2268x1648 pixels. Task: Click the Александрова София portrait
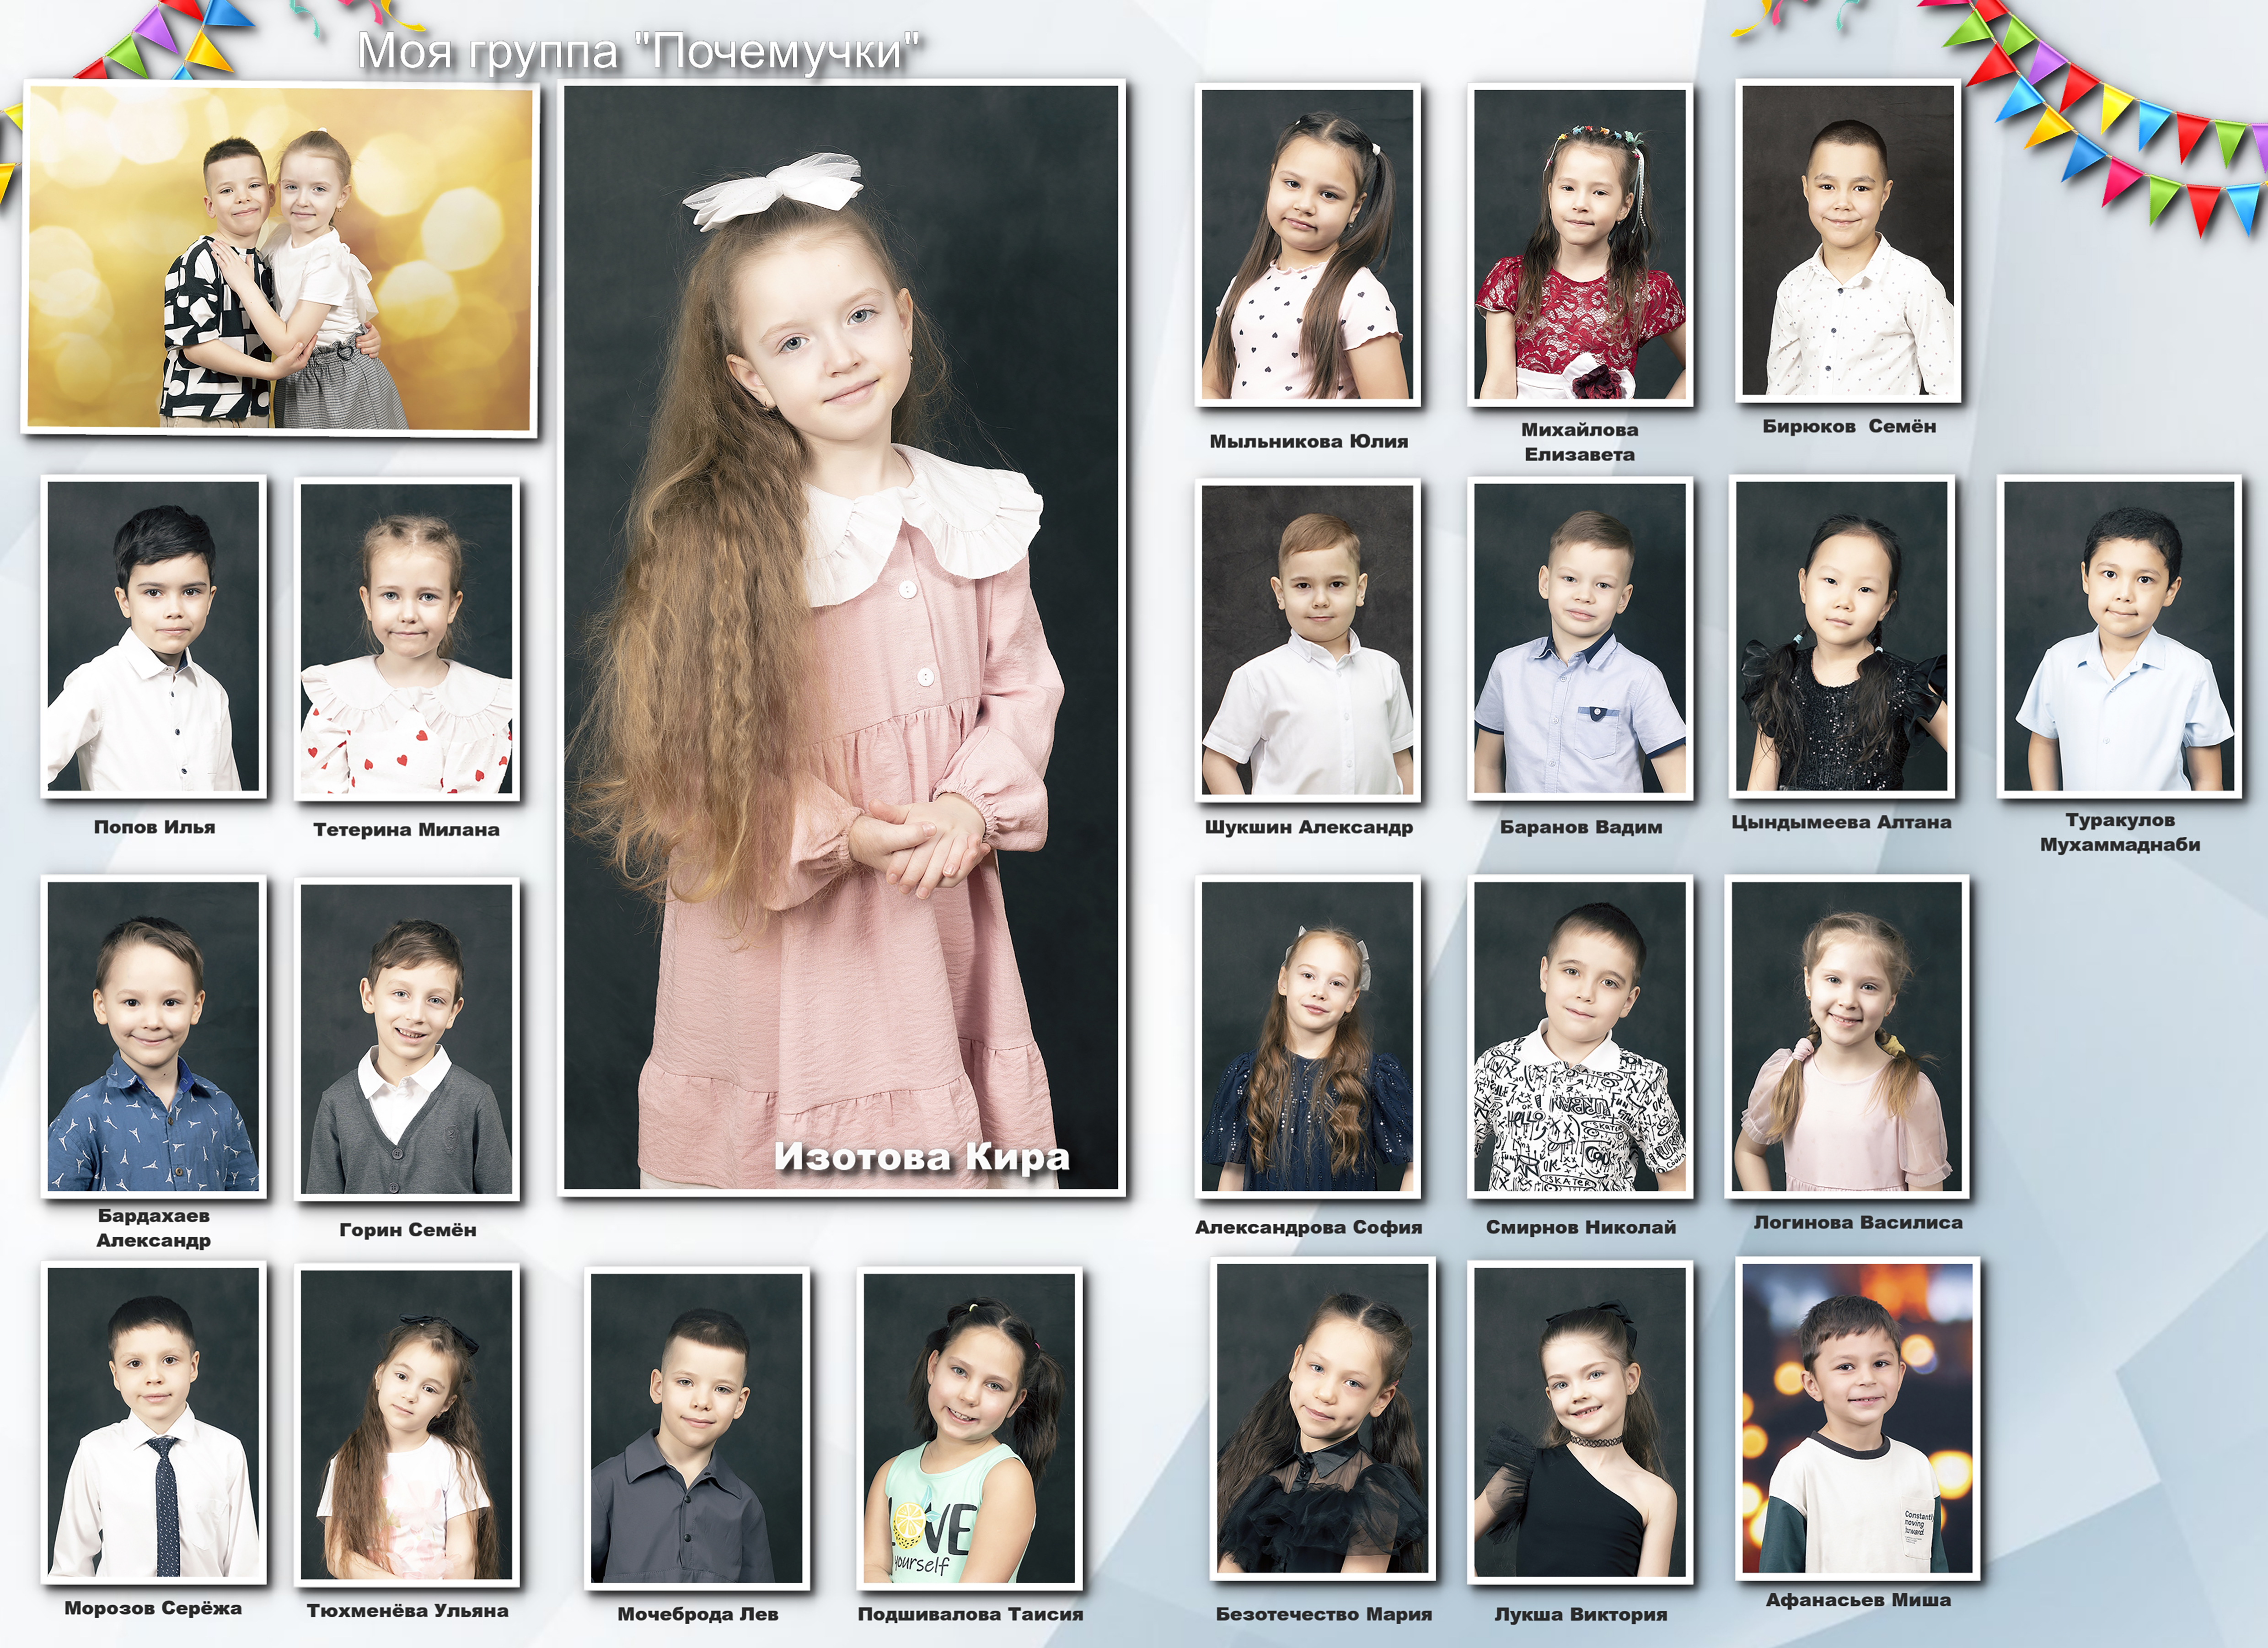(x=1308, y=1037)
